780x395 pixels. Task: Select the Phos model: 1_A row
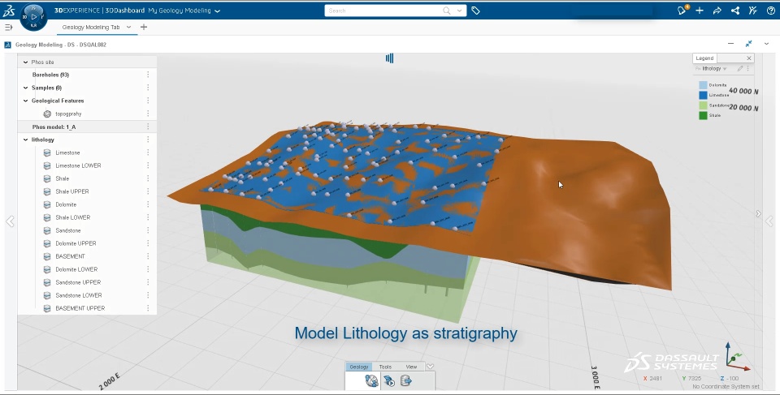coord(88,127)
